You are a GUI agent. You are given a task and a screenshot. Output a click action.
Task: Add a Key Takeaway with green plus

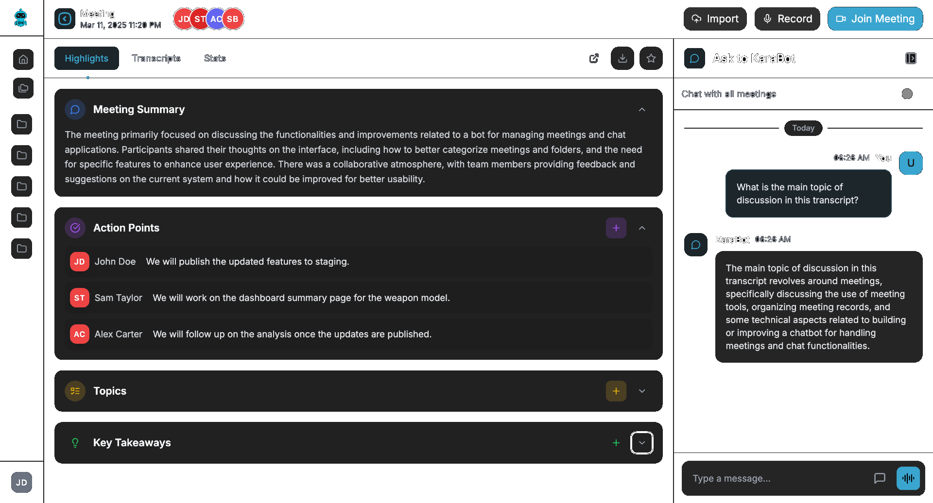click(616, 443)
